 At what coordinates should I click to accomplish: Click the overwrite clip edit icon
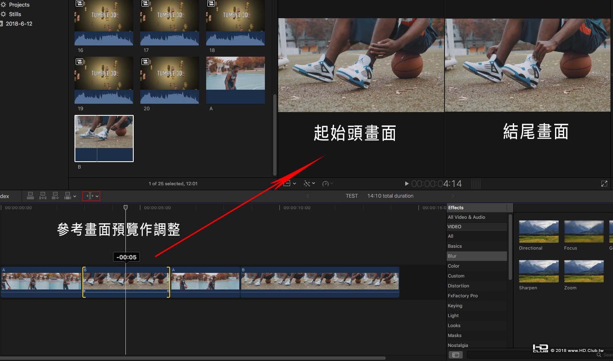point(67,196)
